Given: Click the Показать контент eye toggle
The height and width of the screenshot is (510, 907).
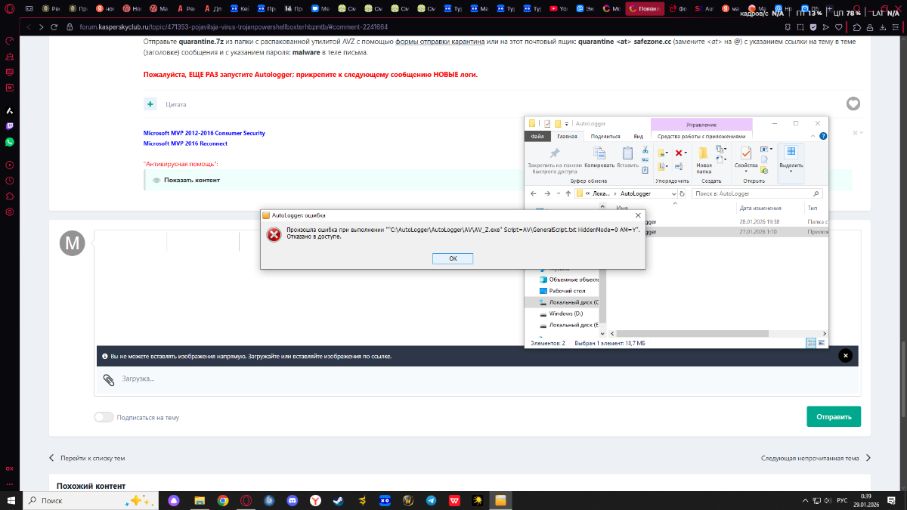Looking at the screenshot, I should 156,181.
